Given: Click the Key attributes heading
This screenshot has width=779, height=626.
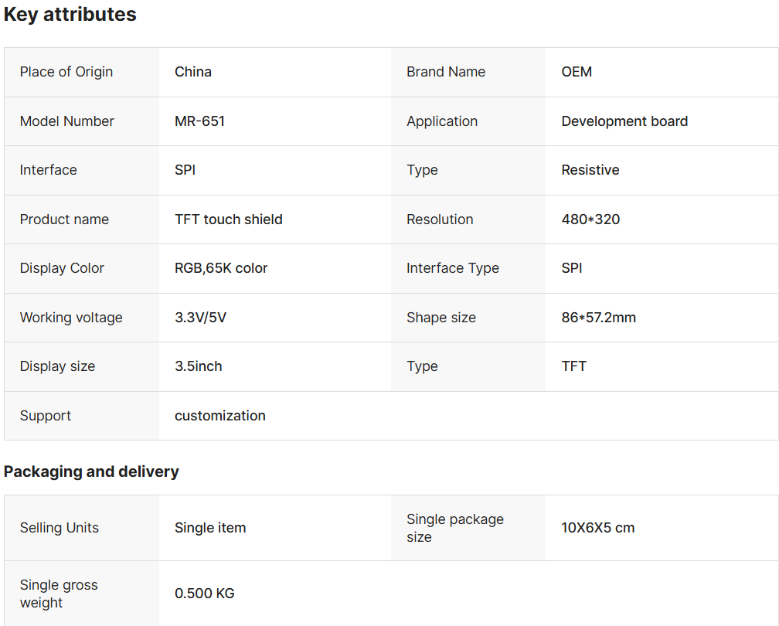Looking at the screenshot, I should click(70, 15).
